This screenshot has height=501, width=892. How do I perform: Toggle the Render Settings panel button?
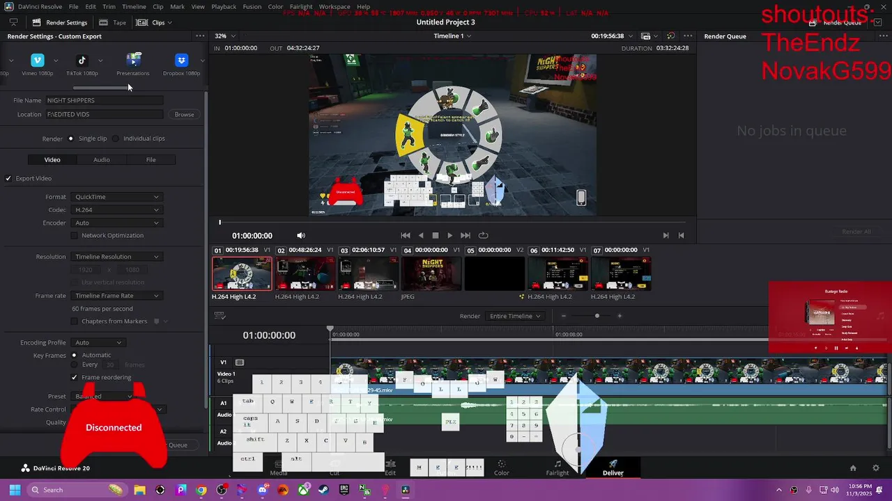[60, 22]
